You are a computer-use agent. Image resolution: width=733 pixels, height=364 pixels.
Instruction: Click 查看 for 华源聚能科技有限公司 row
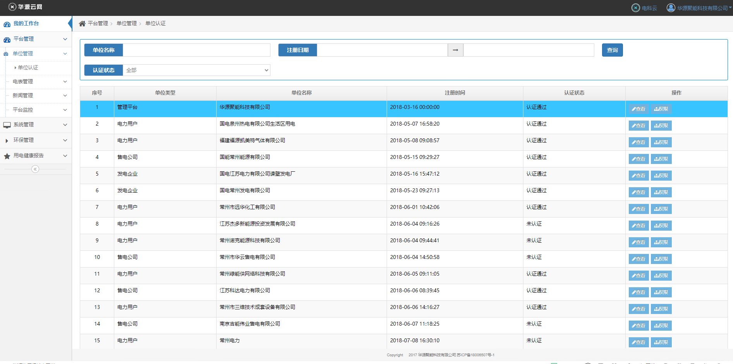pos(638,109)
